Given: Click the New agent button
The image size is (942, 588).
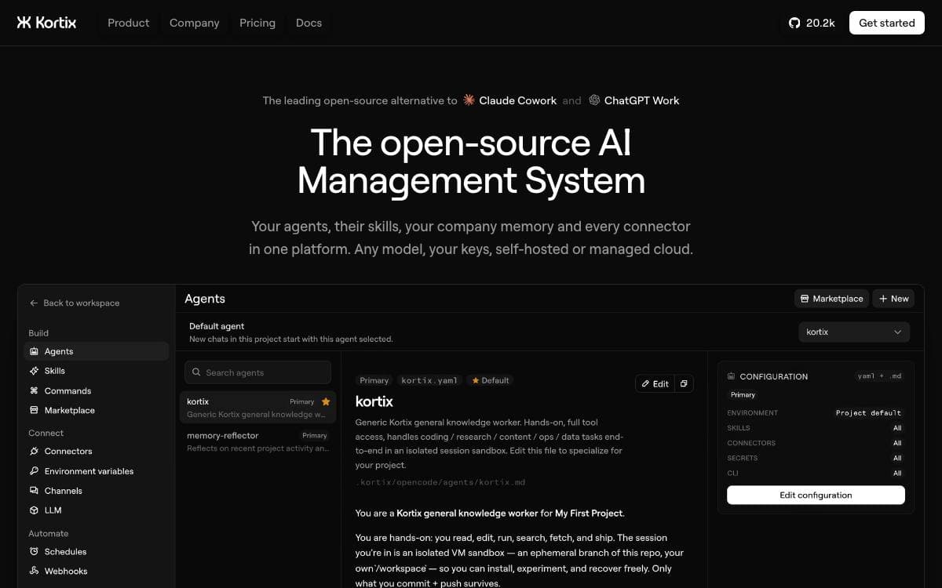Looking at the screenshot, I should (893, 299).
